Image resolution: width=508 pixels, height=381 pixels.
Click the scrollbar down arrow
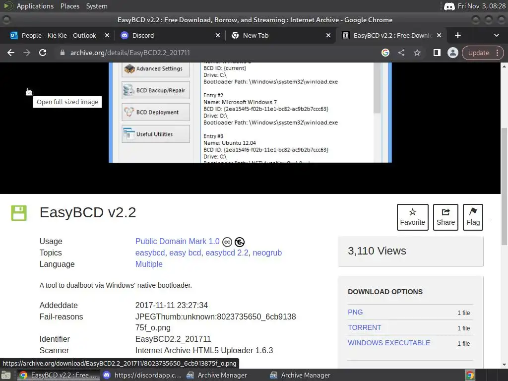(x=504, y=365)
